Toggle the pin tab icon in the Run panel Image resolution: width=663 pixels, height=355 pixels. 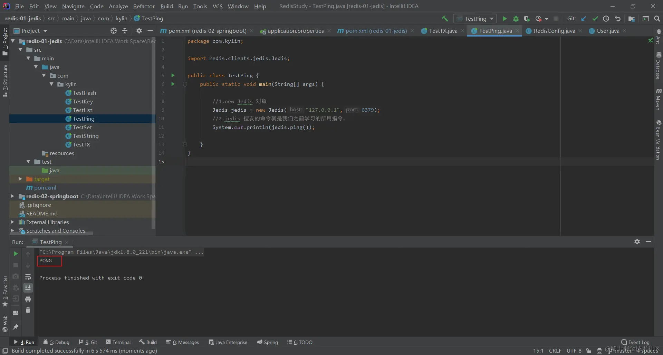click(x=16, y=327)
